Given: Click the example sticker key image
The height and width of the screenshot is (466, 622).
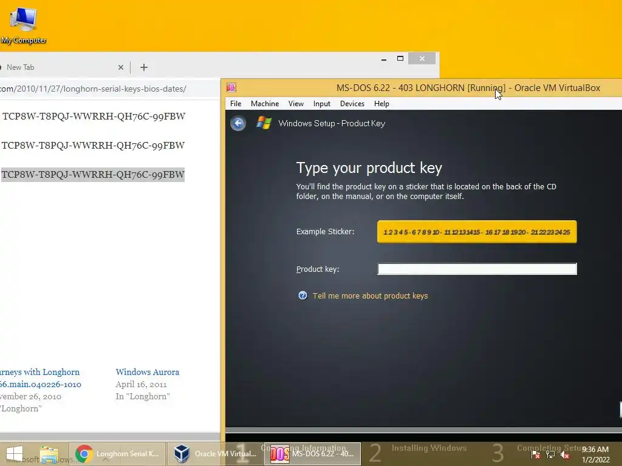Looking at the screenshot, I should click(477, 232).
